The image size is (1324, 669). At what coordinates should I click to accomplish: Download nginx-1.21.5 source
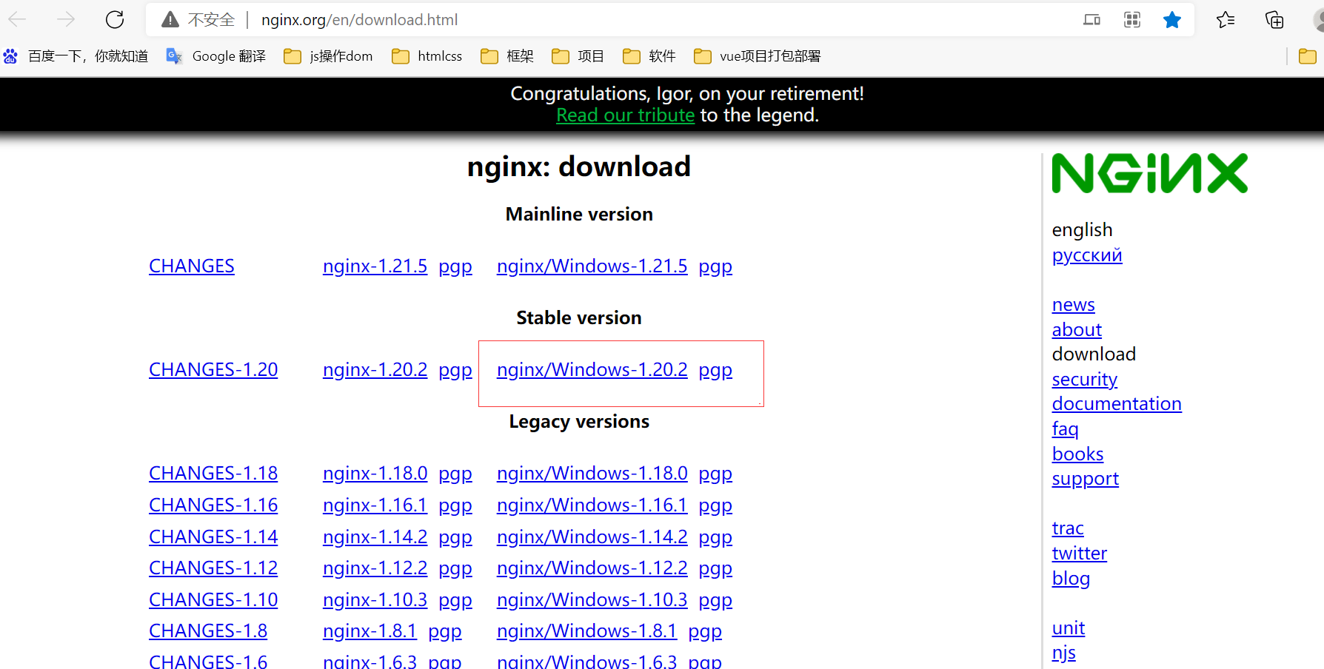(x=375, y=266)
